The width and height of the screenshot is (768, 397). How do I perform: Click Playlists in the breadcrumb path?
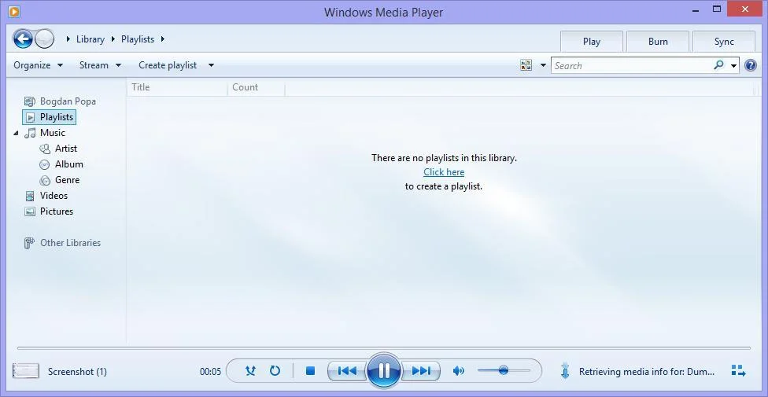[138, 39]
